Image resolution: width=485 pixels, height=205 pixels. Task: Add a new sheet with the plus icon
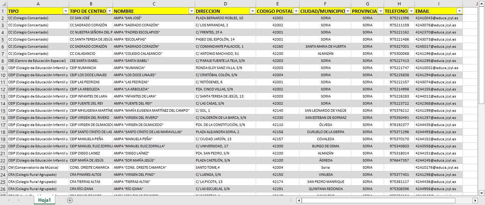(70, 200)
